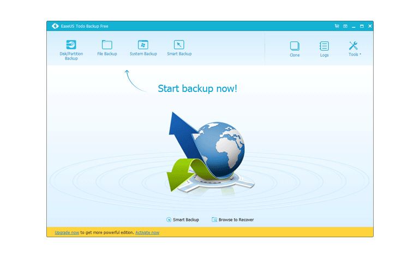Maximize the EaseUS Todo Backup window
Image resolution: width=420 pixels, height=258 pixels.
tap(362, 26)
